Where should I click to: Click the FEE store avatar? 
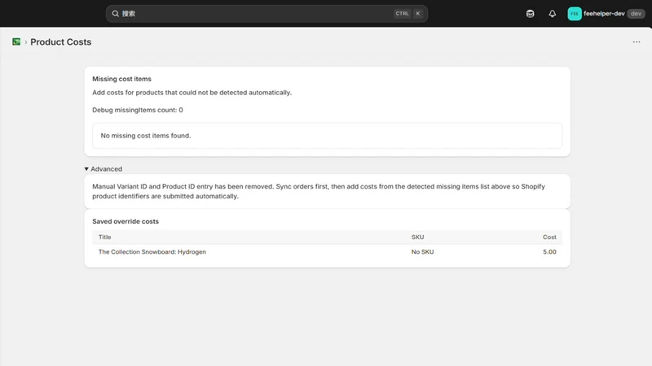[x=575, y=14]
